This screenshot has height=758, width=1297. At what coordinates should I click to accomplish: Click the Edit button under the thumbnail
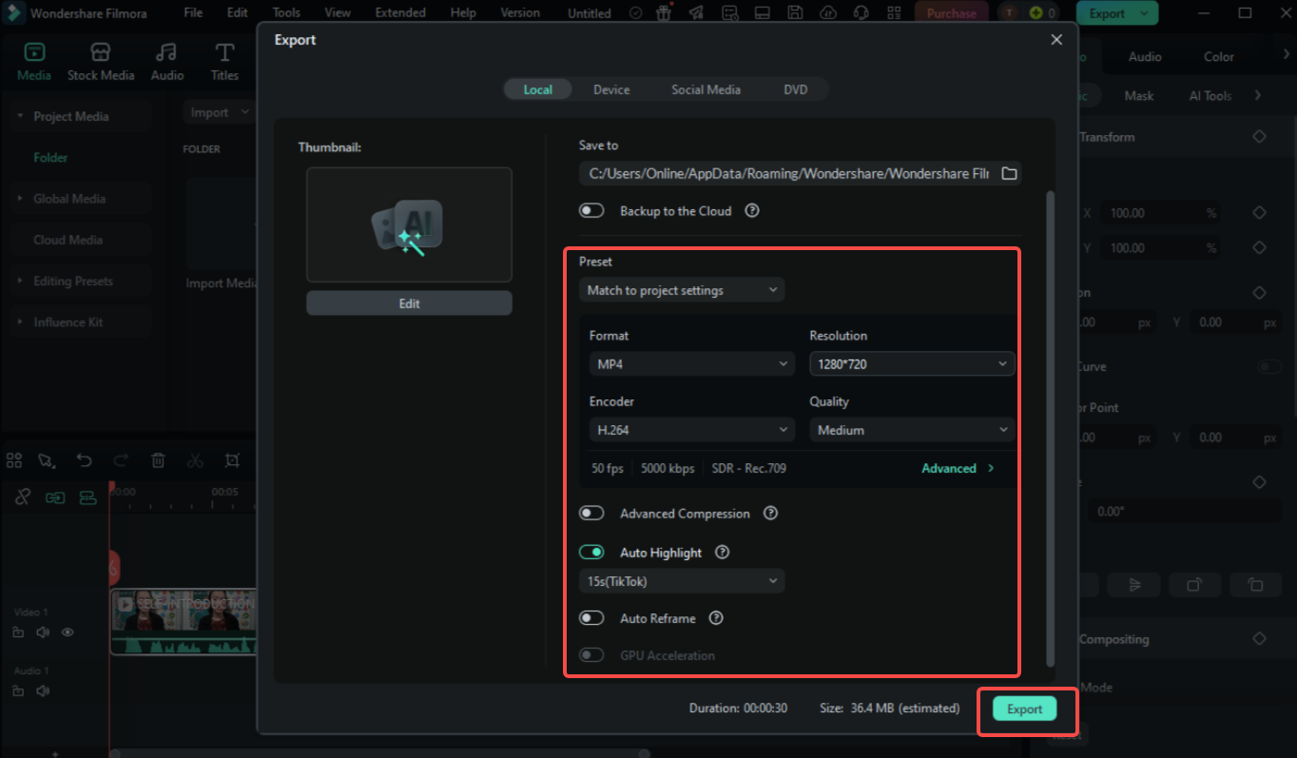409,302
